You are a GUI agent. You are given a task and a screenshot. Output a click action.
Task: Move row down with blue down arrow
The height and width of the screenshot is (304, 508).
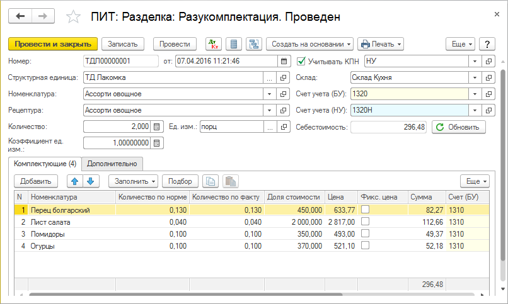pos(90,181)
